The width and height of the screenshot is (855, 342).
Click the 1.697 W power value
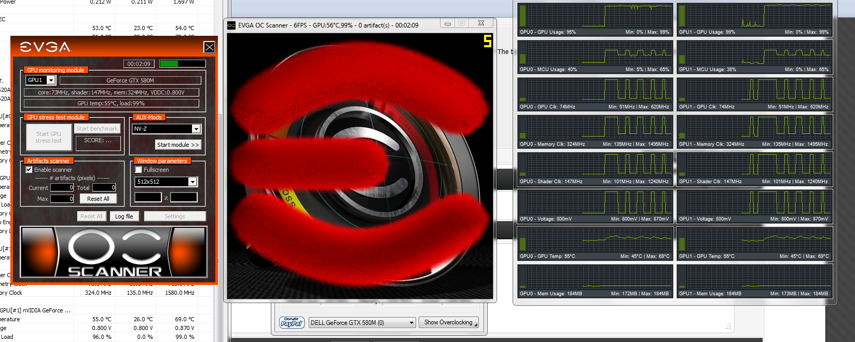tap(184, 2)
